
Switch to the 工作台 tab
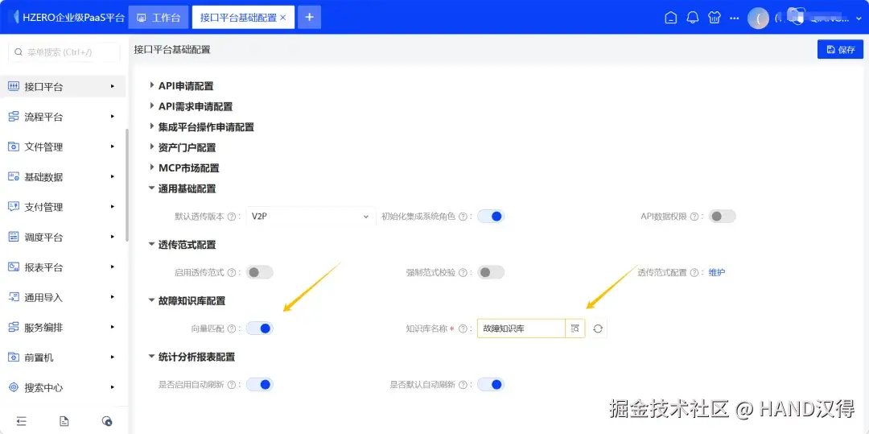159,18
